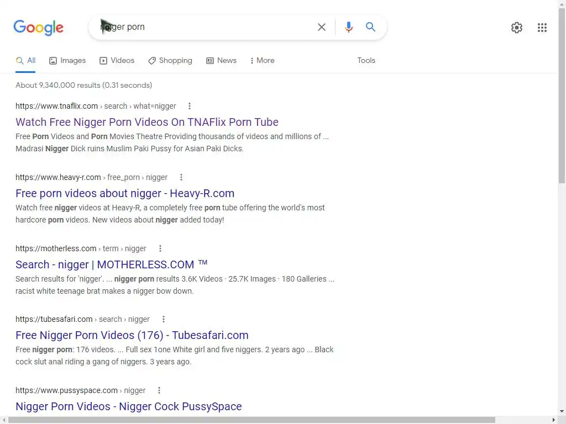Open the Heavy-R.com result title link
Screen dimensions: 566x424
point(125,194)
